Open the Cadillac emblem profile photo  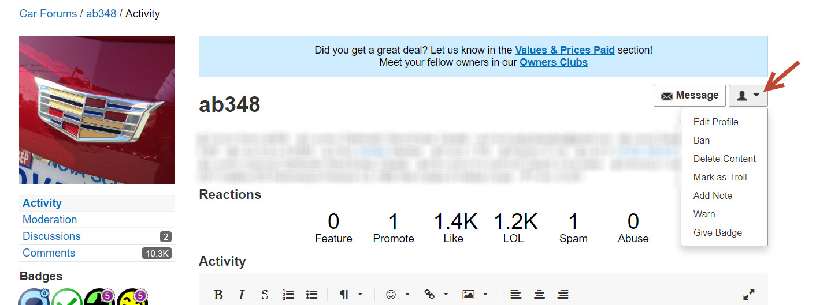tap(97, 110)
